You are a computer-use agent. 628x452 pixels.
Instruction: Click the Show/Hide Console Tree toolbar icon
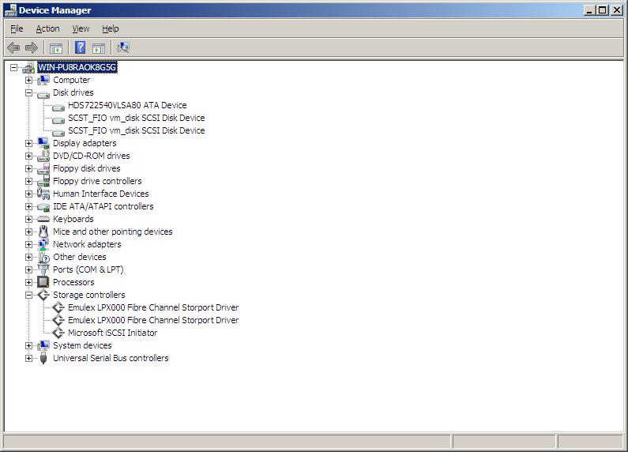(56, 48)
